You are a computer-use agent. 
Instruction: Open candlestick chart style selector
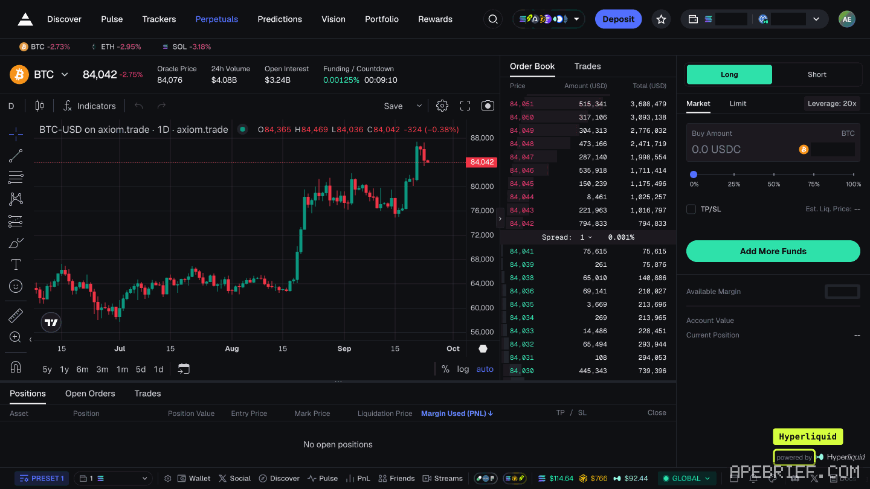(39, 106)
